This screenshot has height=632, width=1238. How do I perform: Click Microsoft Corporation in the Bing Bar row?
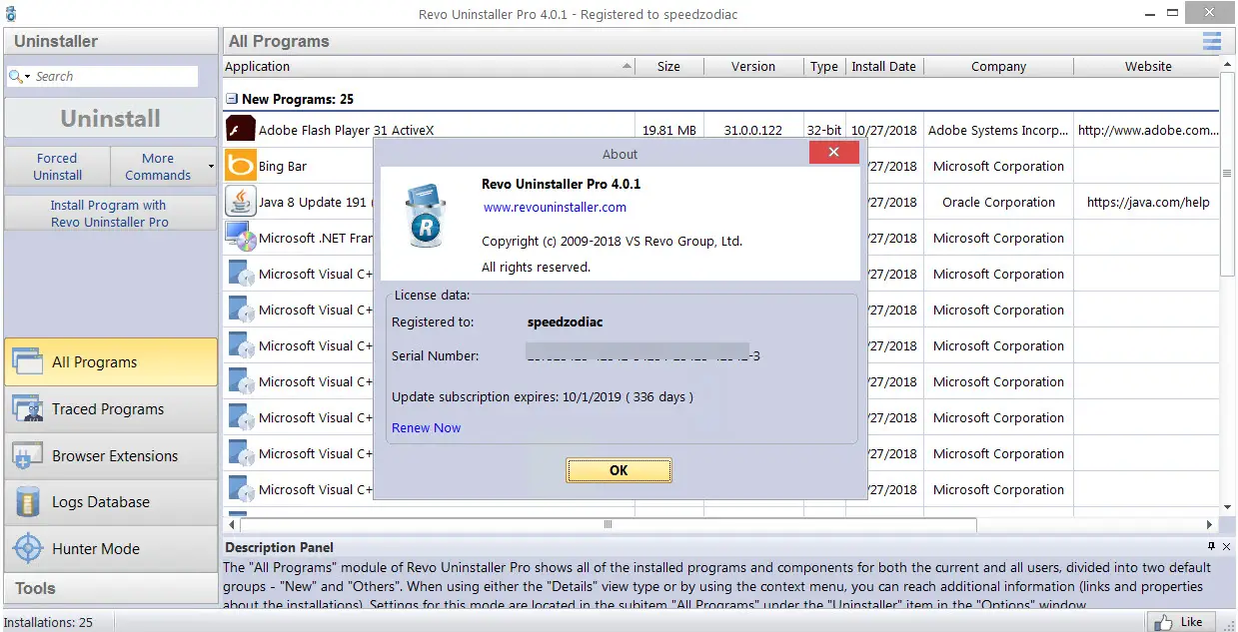pyautogui.click(x=998, y=166)
